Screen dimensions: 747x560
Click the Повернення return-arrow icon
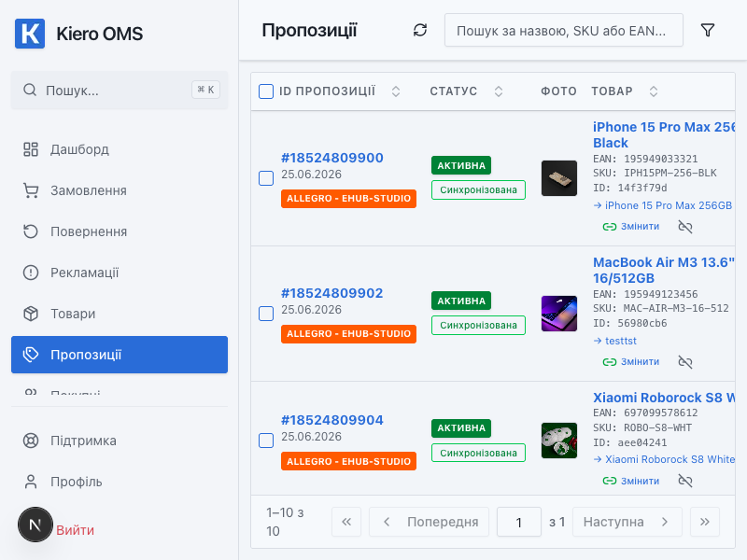click(x=31, y=231)
